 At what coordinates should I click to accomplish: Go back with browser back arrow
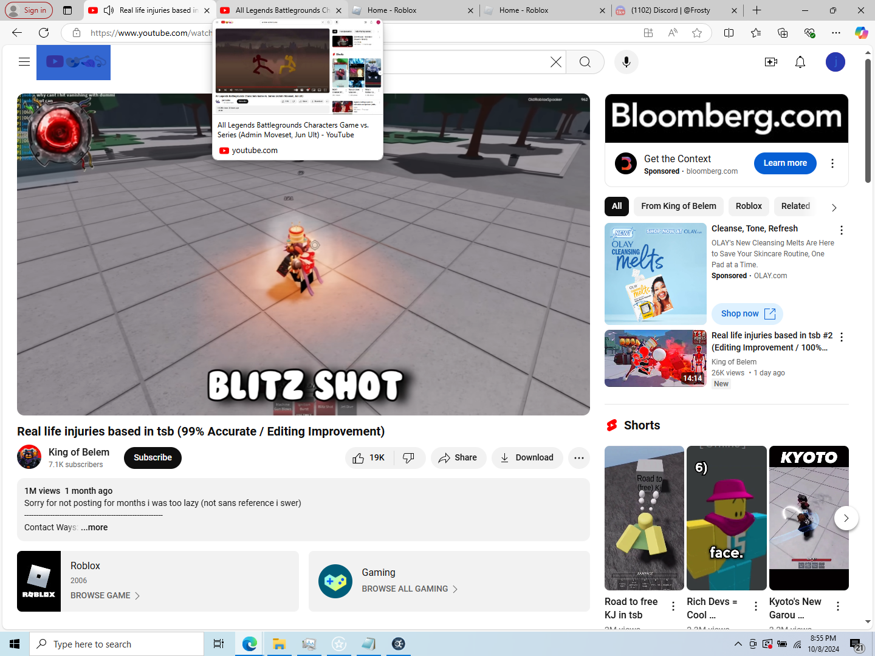click(x=17, y=33)
